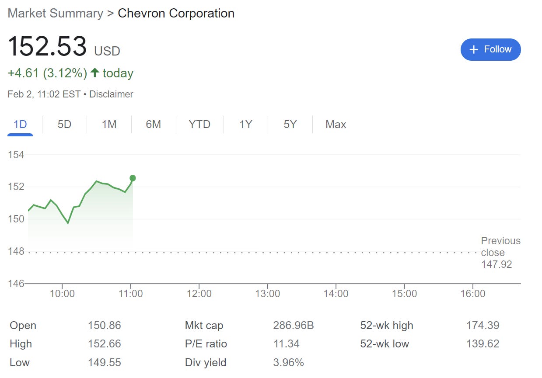The height and width of the screenshot is (378, 542).
Task: Click the Div yield value 3.96%
Action: tap(288, 363)
